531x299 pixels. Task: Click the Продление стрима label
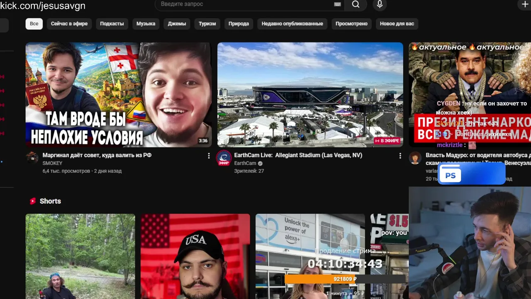point(345,251)
